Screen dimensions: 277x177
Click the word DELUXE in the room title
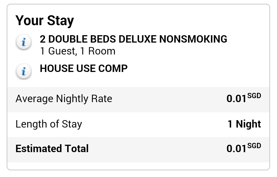pos(138,39)
